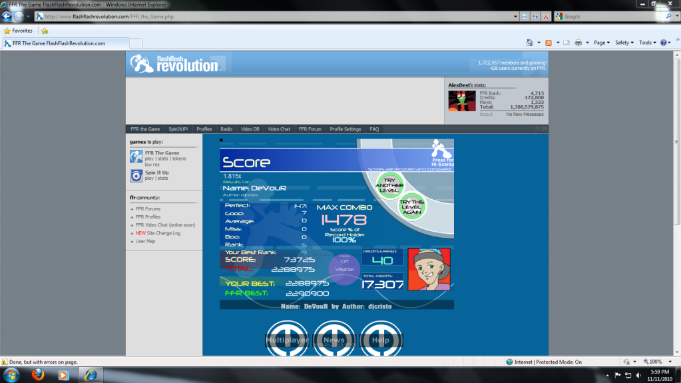Click the FFR The Game sidebar icon
This screenshot has height=383, width=681.
coord(136,157)
